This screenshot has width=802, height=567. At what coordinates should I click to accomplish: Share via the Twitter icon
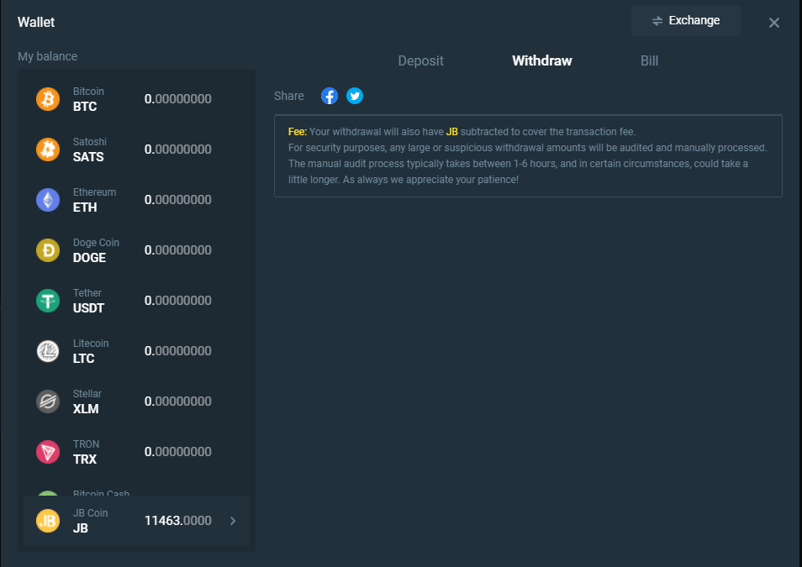pos(355,96)
